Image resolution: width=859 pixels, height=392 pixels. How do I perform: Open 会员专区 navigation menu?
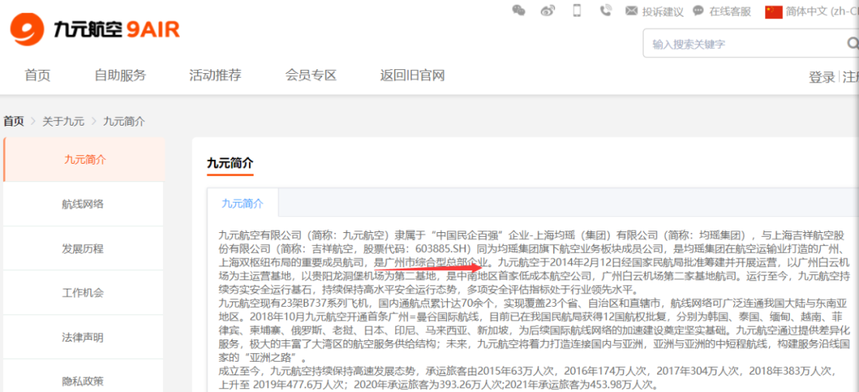tap(311, 76)
